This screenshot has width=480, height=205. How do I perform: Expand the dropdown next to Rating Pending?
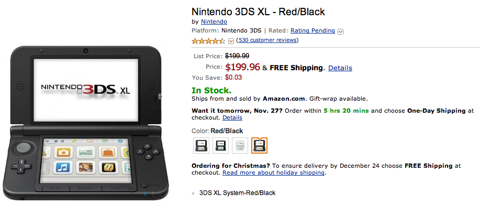pos(340,31)
